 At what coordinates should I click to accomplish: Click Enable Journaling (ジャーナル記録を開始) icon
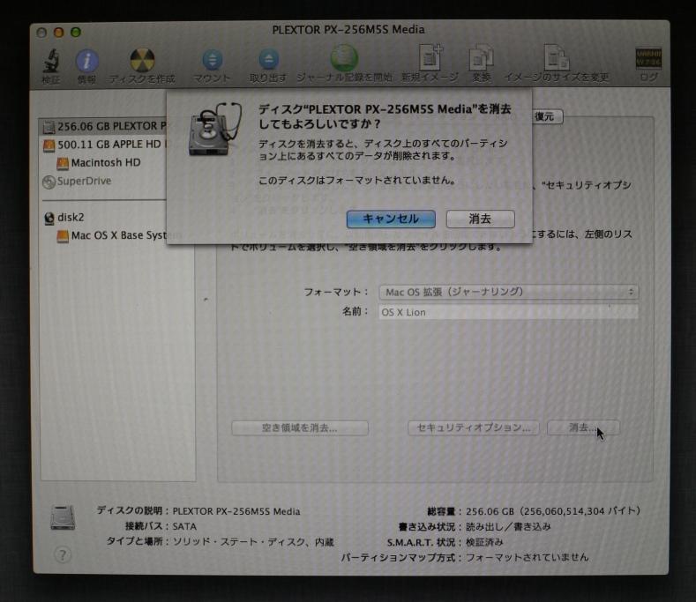(x=344, y=57)
